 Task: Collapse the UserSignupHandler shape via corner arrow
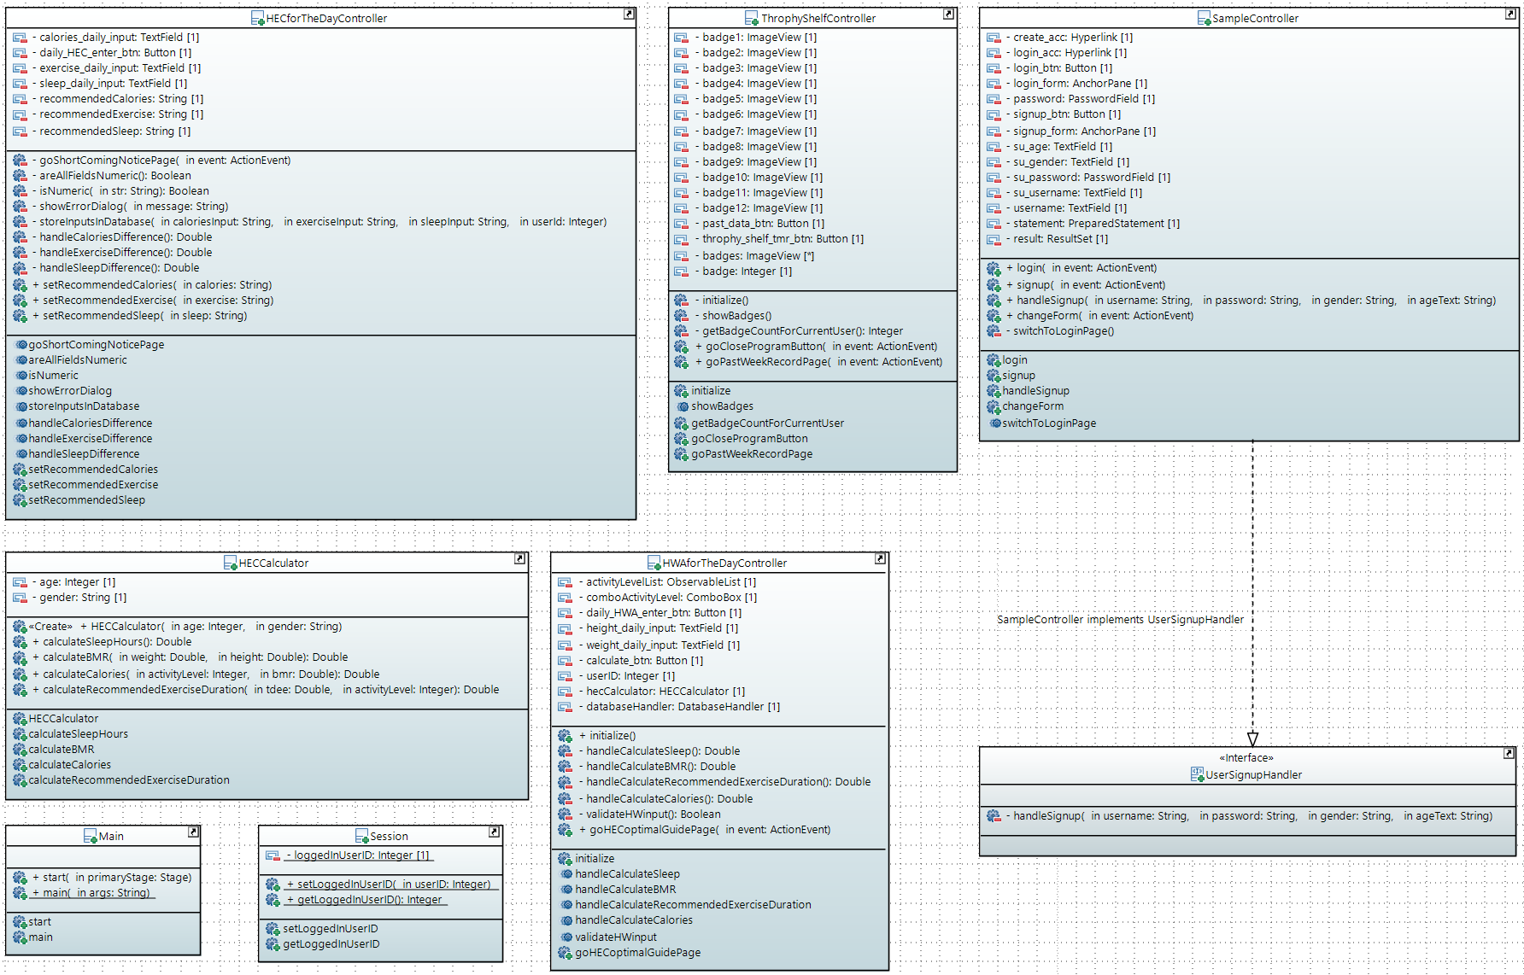[1509, 754]
